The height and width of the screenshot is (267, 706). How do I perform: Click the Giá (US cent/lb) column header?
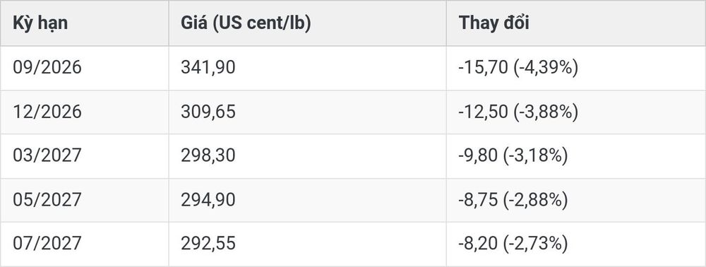coord(246,23)
